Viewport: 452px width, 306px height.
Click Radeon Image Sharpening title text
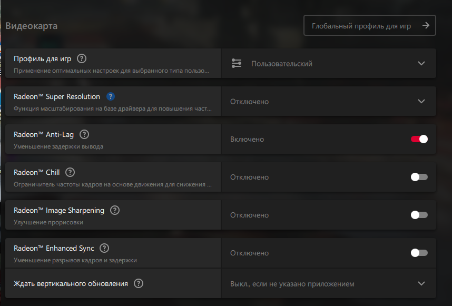[x=59, y=211]
